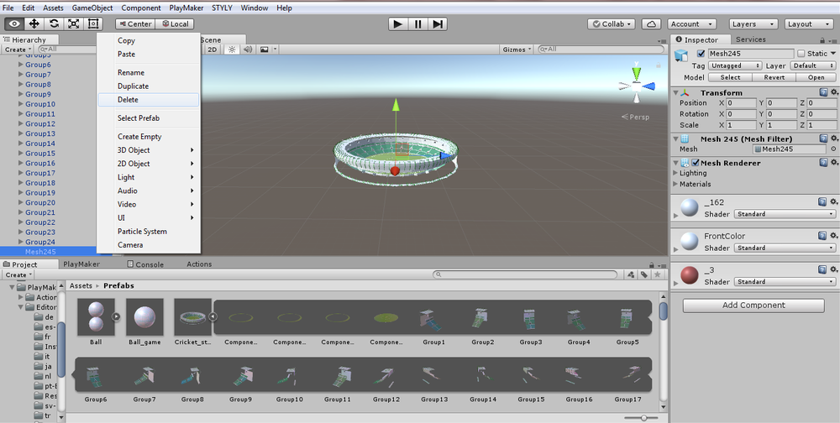Select the Hand view tool
The height and width of the screenshot is (423, 840).
click(14, 23)
